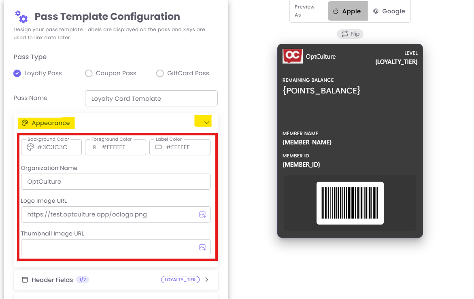Click the palette icon in Background Color field
Screen dimensions: 474x299
pos(30,147)
